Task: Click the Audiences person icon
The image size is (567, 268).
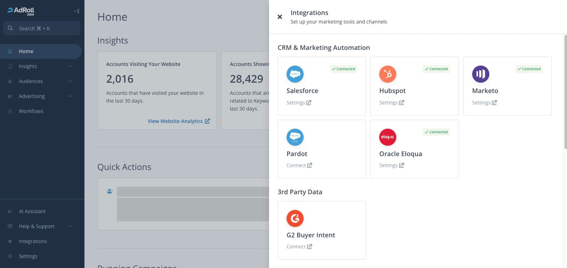Action: click(x=10, y=81)
